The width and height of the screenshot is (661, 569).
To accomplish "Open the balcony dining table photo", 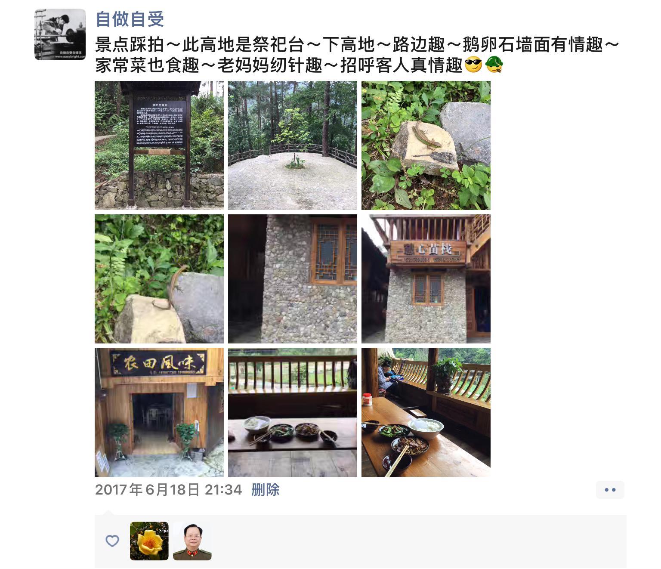I will pos(426,412).
